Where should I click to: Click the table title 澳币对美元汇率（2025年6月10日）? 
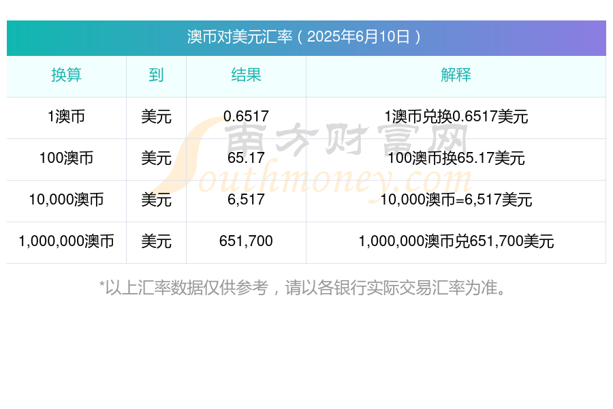pyautogui.click(x=304, y=37)
